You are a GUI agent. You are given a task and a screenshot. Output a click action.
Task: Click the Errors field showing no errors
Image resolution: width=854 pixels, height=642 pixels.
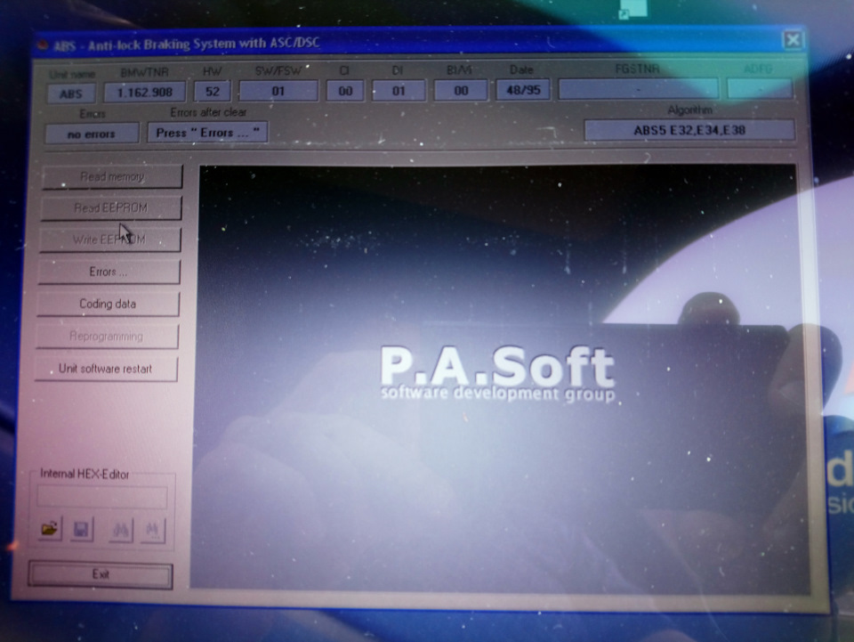click(92, 134)
